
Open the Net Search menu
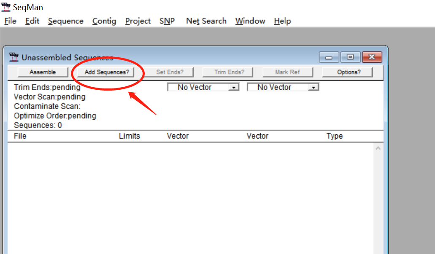pyautogui.click(x=206, y=21)
